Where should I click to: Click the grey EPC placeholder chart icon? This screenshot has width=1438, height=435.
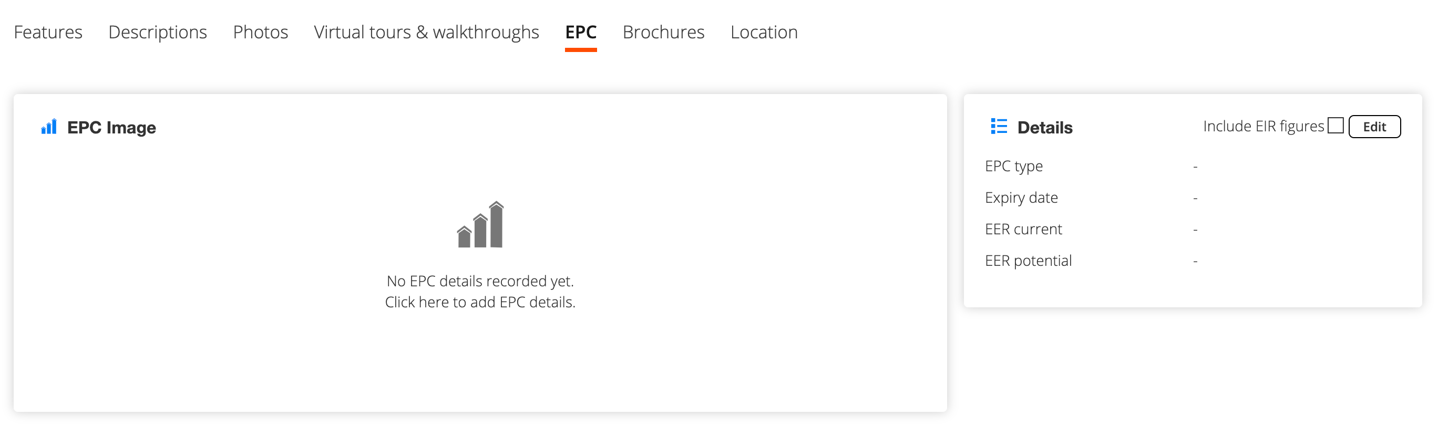[480, 225]
